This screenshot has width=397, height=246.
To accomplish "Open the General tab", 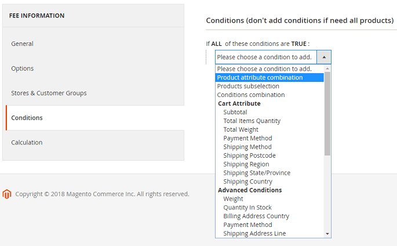I will coord(22,44).
